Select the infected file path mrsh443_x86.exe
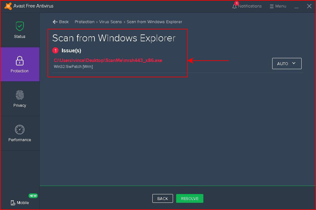Image resolution: width=316 pixels, height=210 pixels. pyautogui.click(x=108, y=60)
